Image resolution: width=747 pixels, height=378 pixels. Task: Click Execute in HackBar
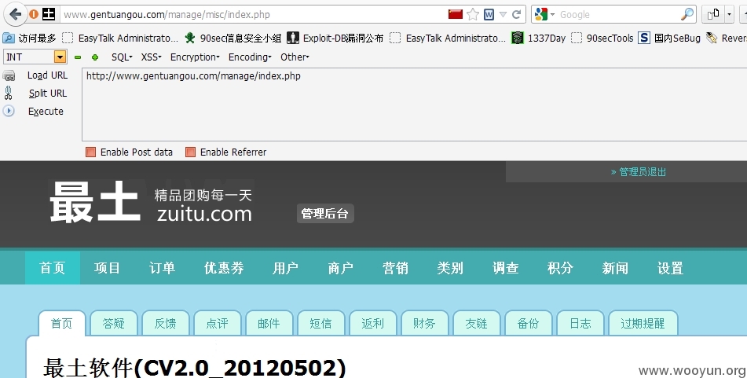pos(46,112)
